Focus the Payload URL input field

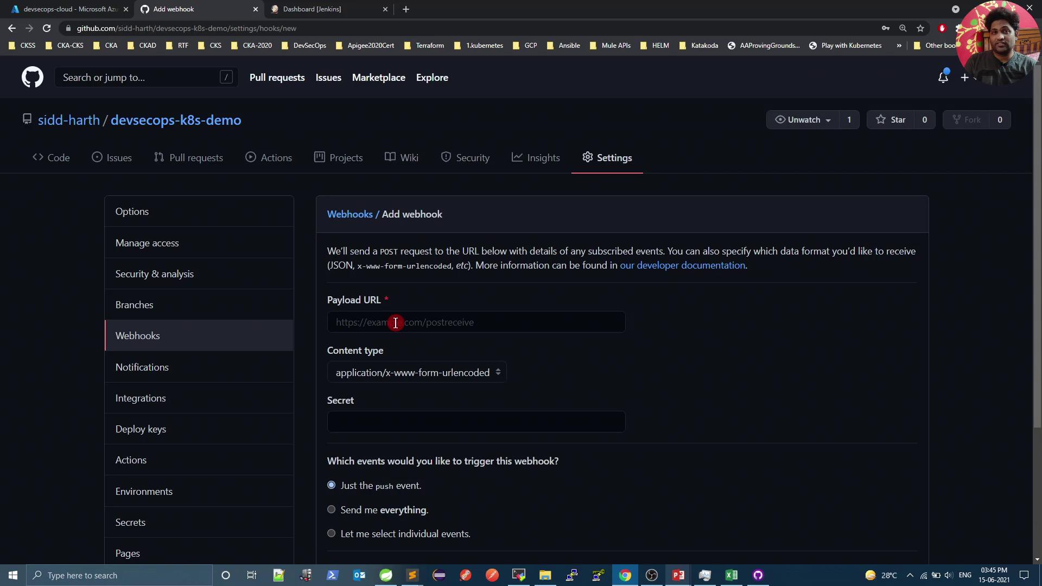click(x=476, y=322)
